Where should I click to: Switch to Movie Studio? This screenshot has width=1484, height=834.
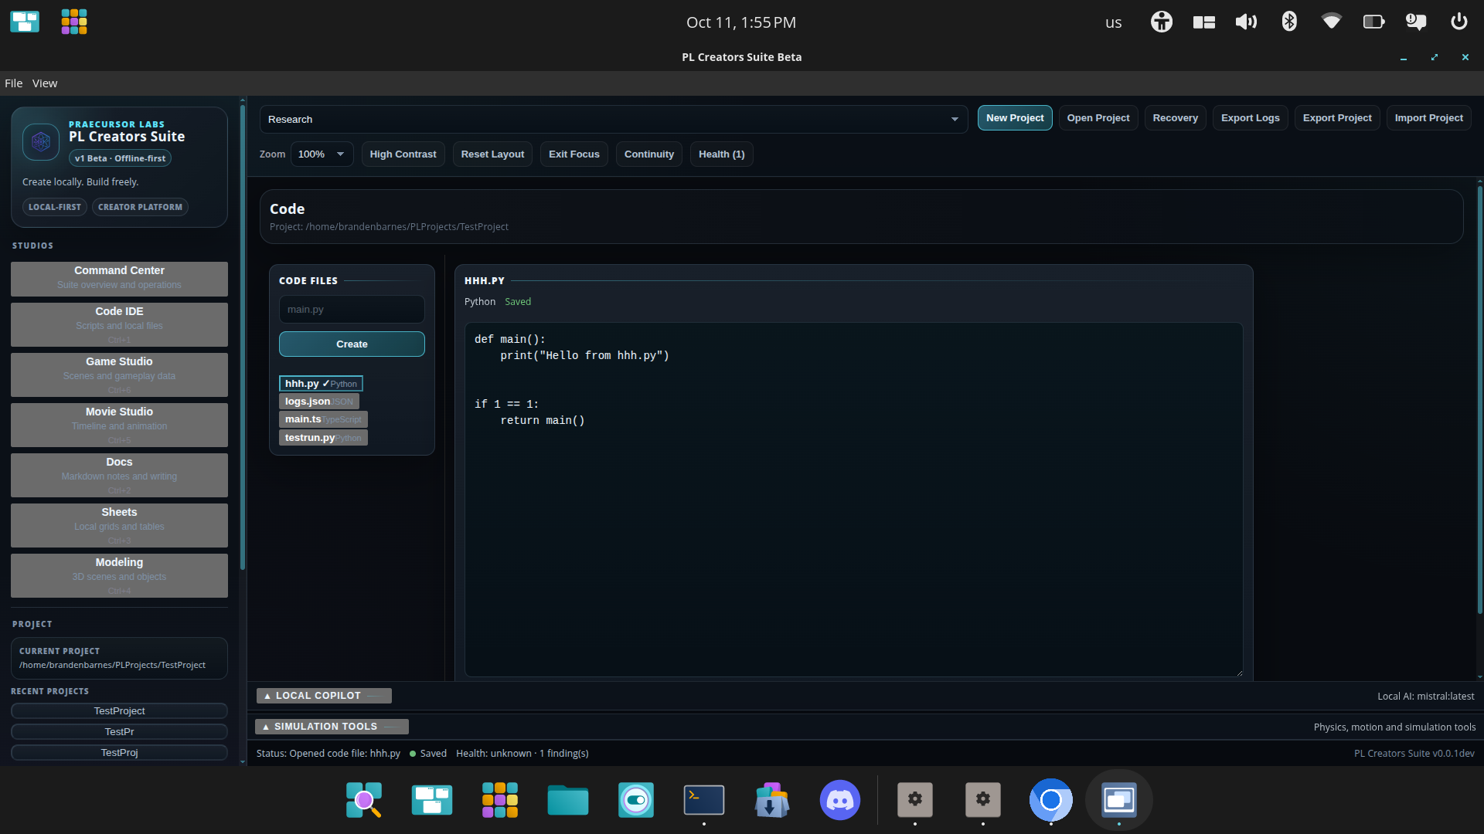tap(119, 425)
